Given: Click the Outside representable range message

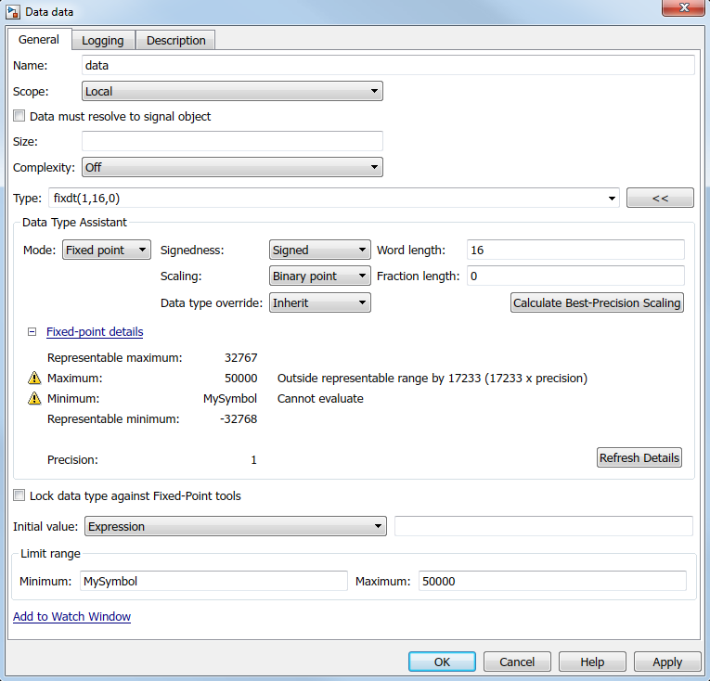Looking at the screenshot, I should pos(432,379).
